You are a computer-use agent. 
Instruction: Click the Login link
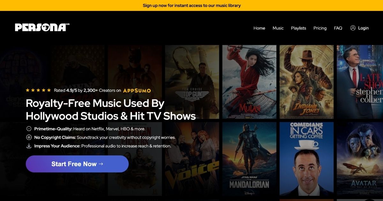tap(363, 28)
